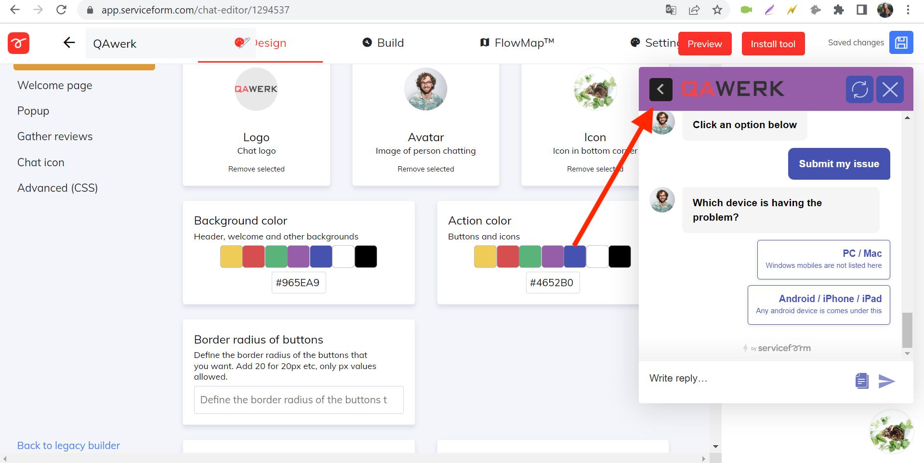Image resolution: width=924 pixels, height=463 pixels.
Task: Choose PC / Mac option in chat
Action: coord(823,259)
